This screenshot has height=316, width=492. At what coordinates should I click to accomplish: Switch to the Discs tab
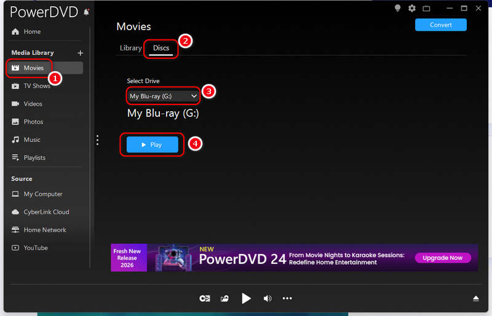click(x=161, y=48)
